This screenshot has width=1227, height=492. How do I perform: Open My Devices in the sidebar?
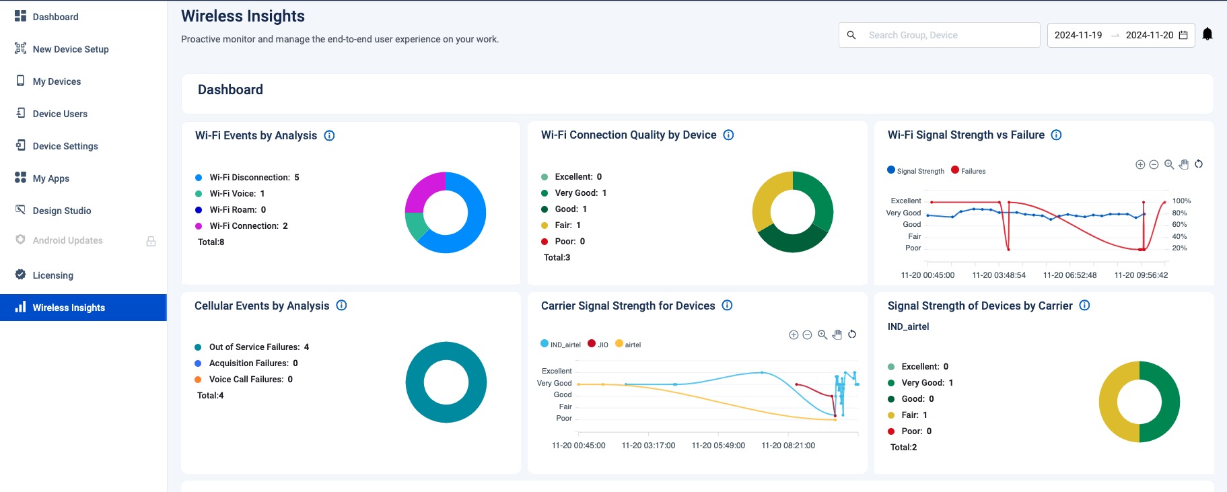57,81
